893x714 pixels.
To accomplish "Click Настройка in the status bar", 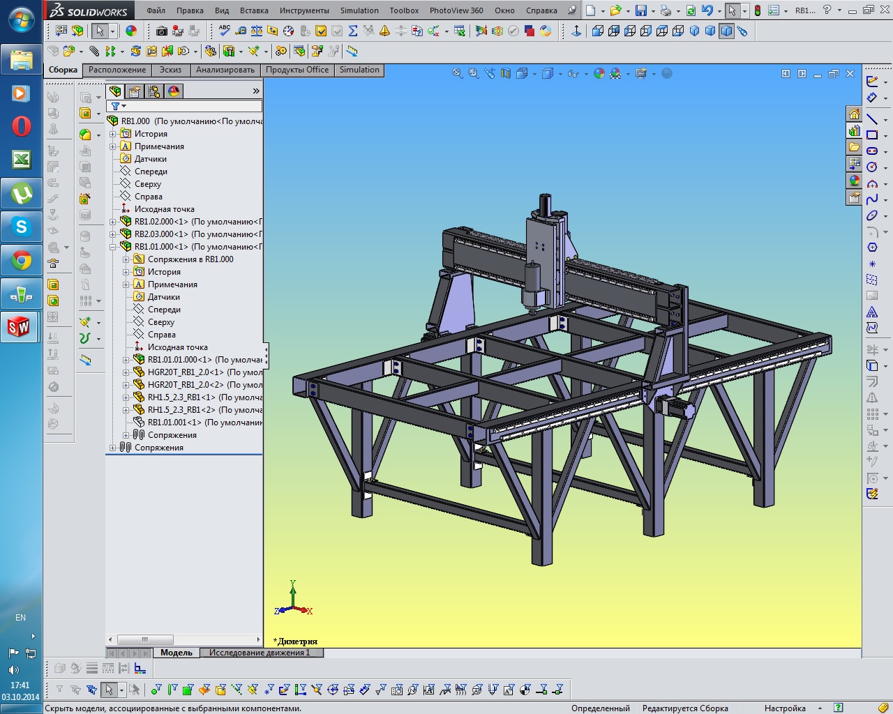I will coord(785,708).
